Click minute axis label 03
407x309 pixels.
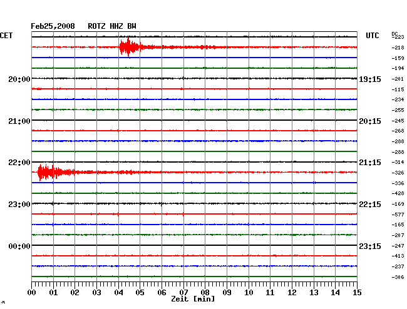tap(96, 293)
